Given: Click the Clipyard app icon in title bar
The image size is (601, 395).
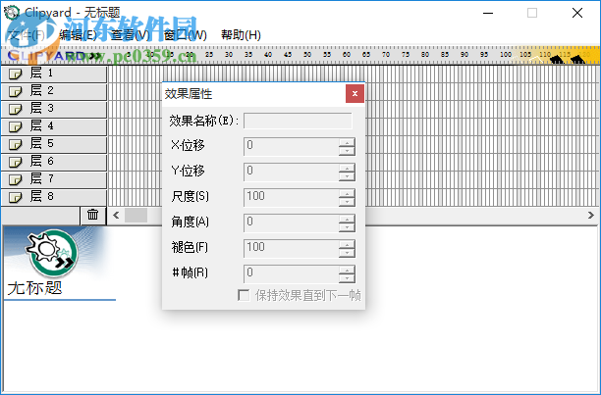Looking at the screenshot, I should pos(12,12).
